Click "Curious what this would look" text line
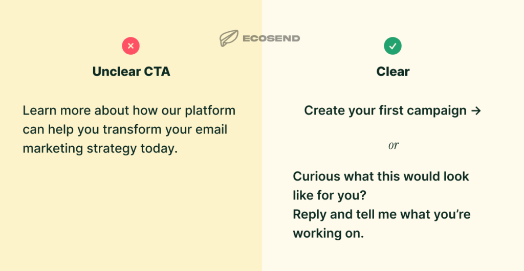 click(x=381, y=176)
